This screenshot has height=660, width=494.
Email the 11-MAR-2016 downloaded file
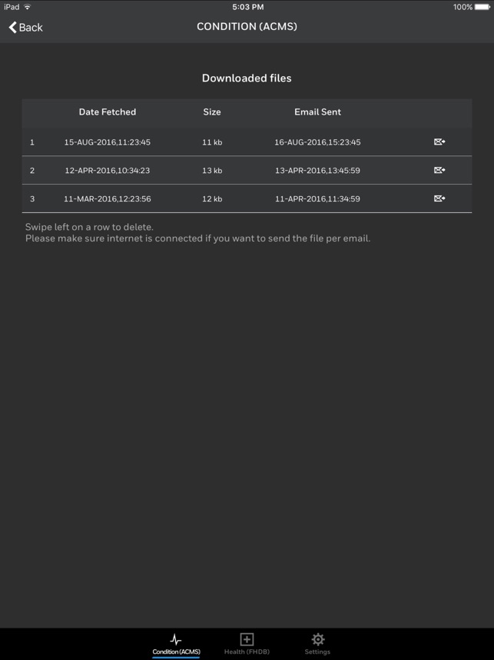[439, 198]
